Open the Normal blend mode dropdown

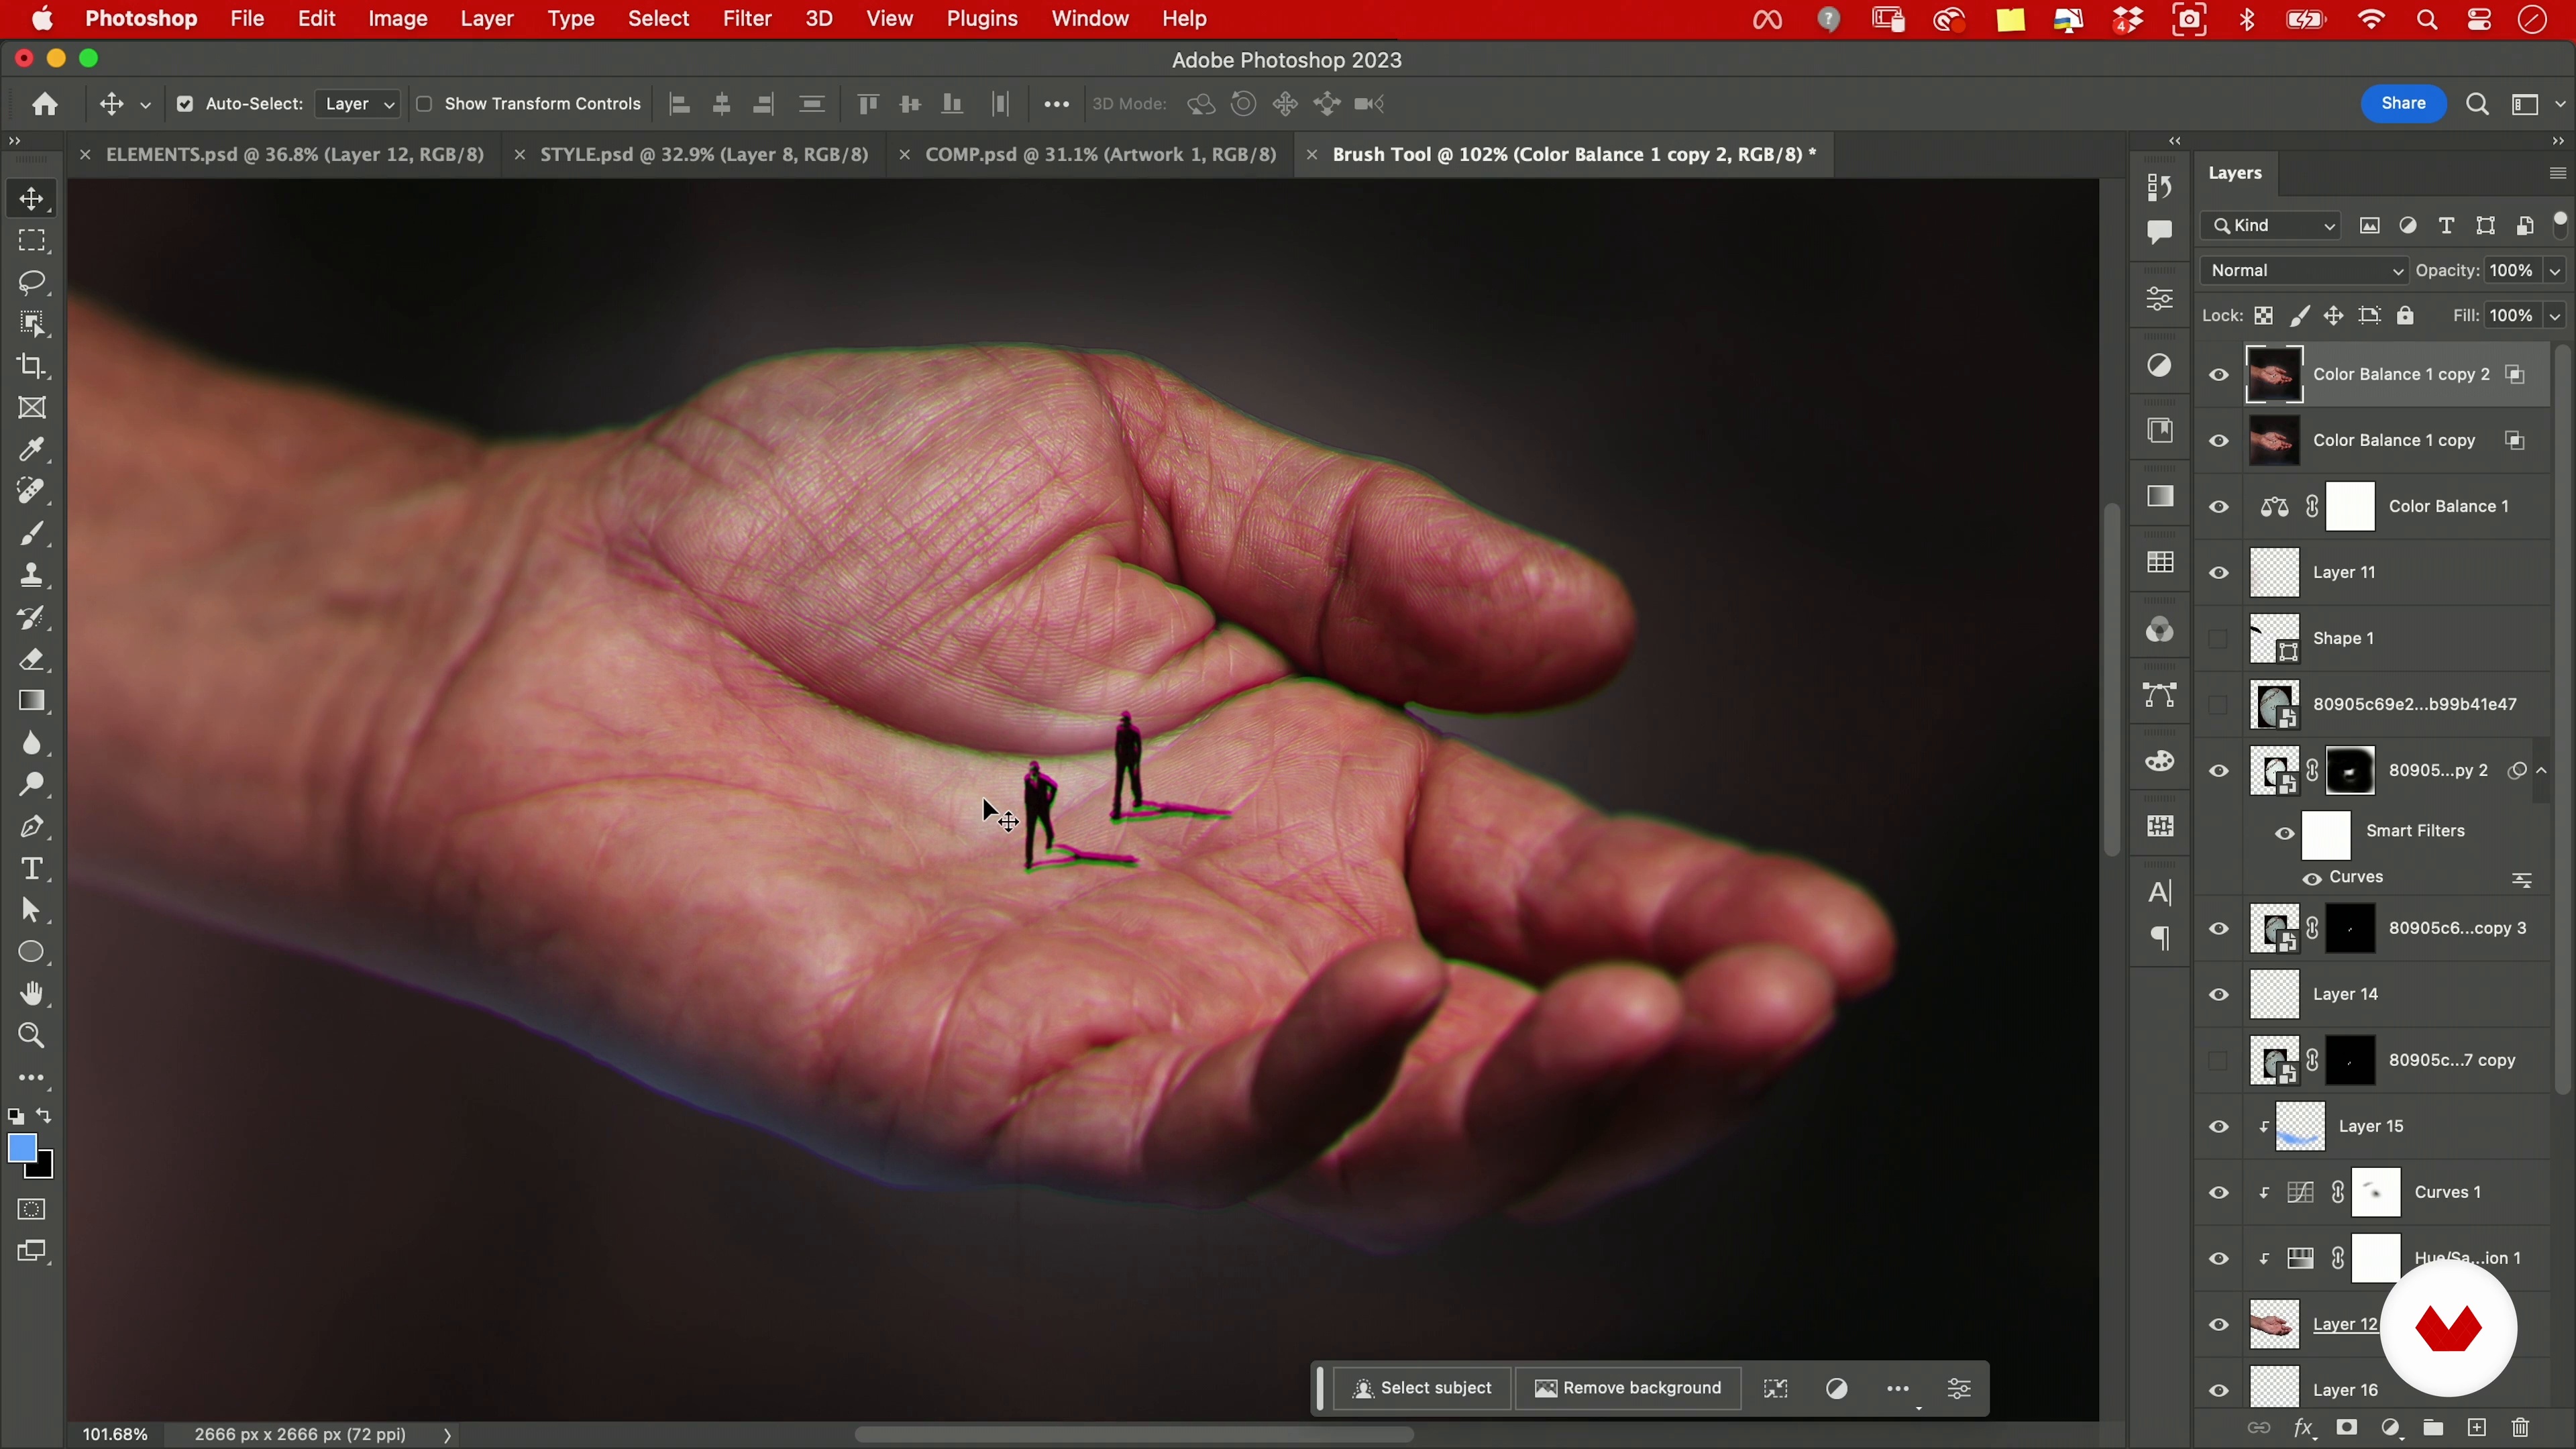coord(2304,271)
